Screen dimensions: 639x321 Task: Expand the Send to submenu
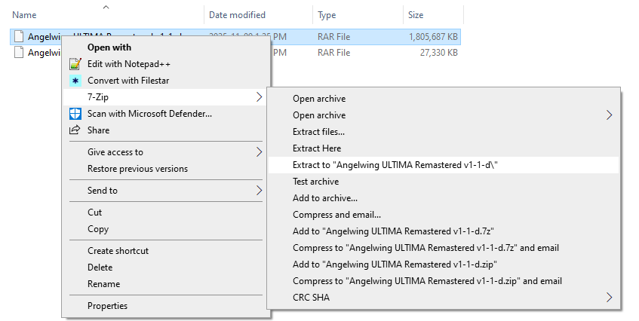tap(259, 191)
